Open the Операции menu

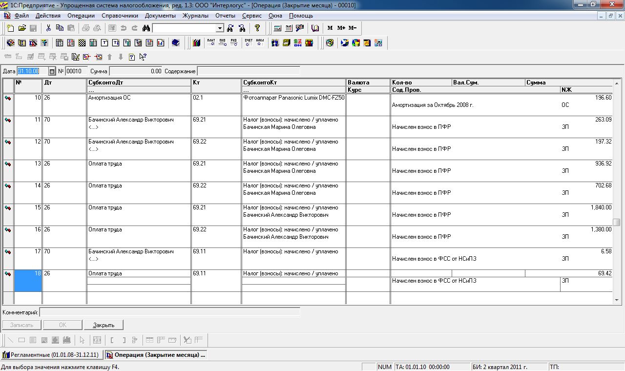81,16
